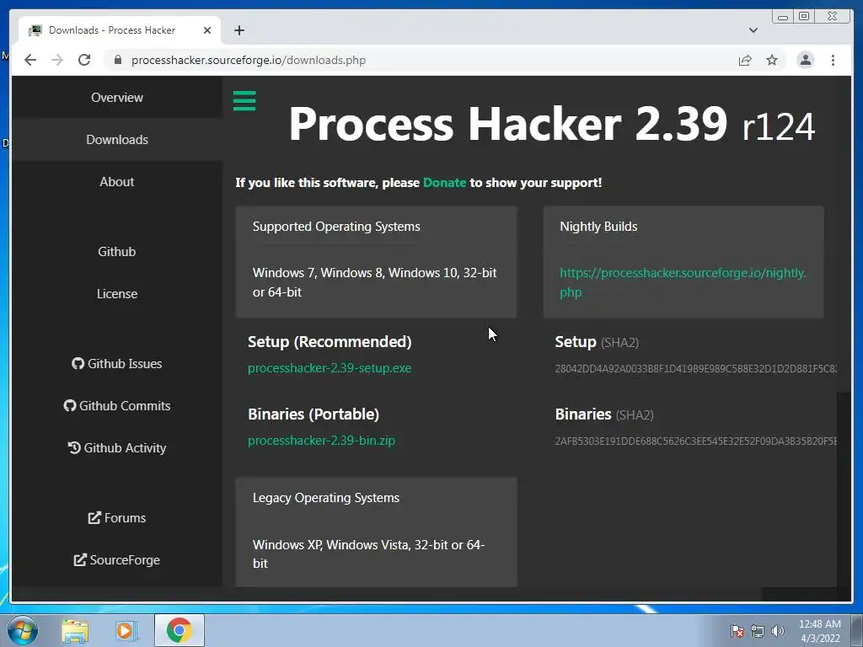Image resolution: width=863 pixels, height=647 pixels.
Task: Click the padlock site info icon
Action: (x=117, y=60)
